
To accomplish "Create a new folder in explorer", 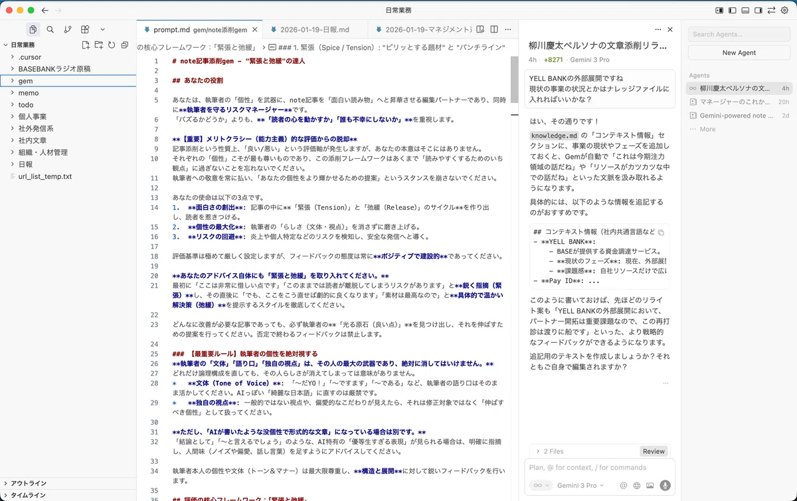I will coord(98,45).
